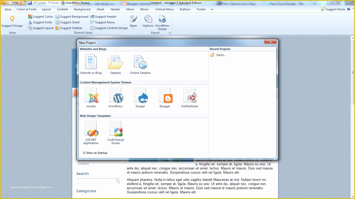Click the Redo button in the toolbar
355x199 pixels.
click(54, 3)
